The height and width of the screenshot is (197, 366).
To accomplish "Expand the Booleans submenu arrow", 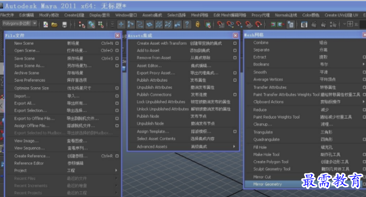I will [x=364, y=64].
